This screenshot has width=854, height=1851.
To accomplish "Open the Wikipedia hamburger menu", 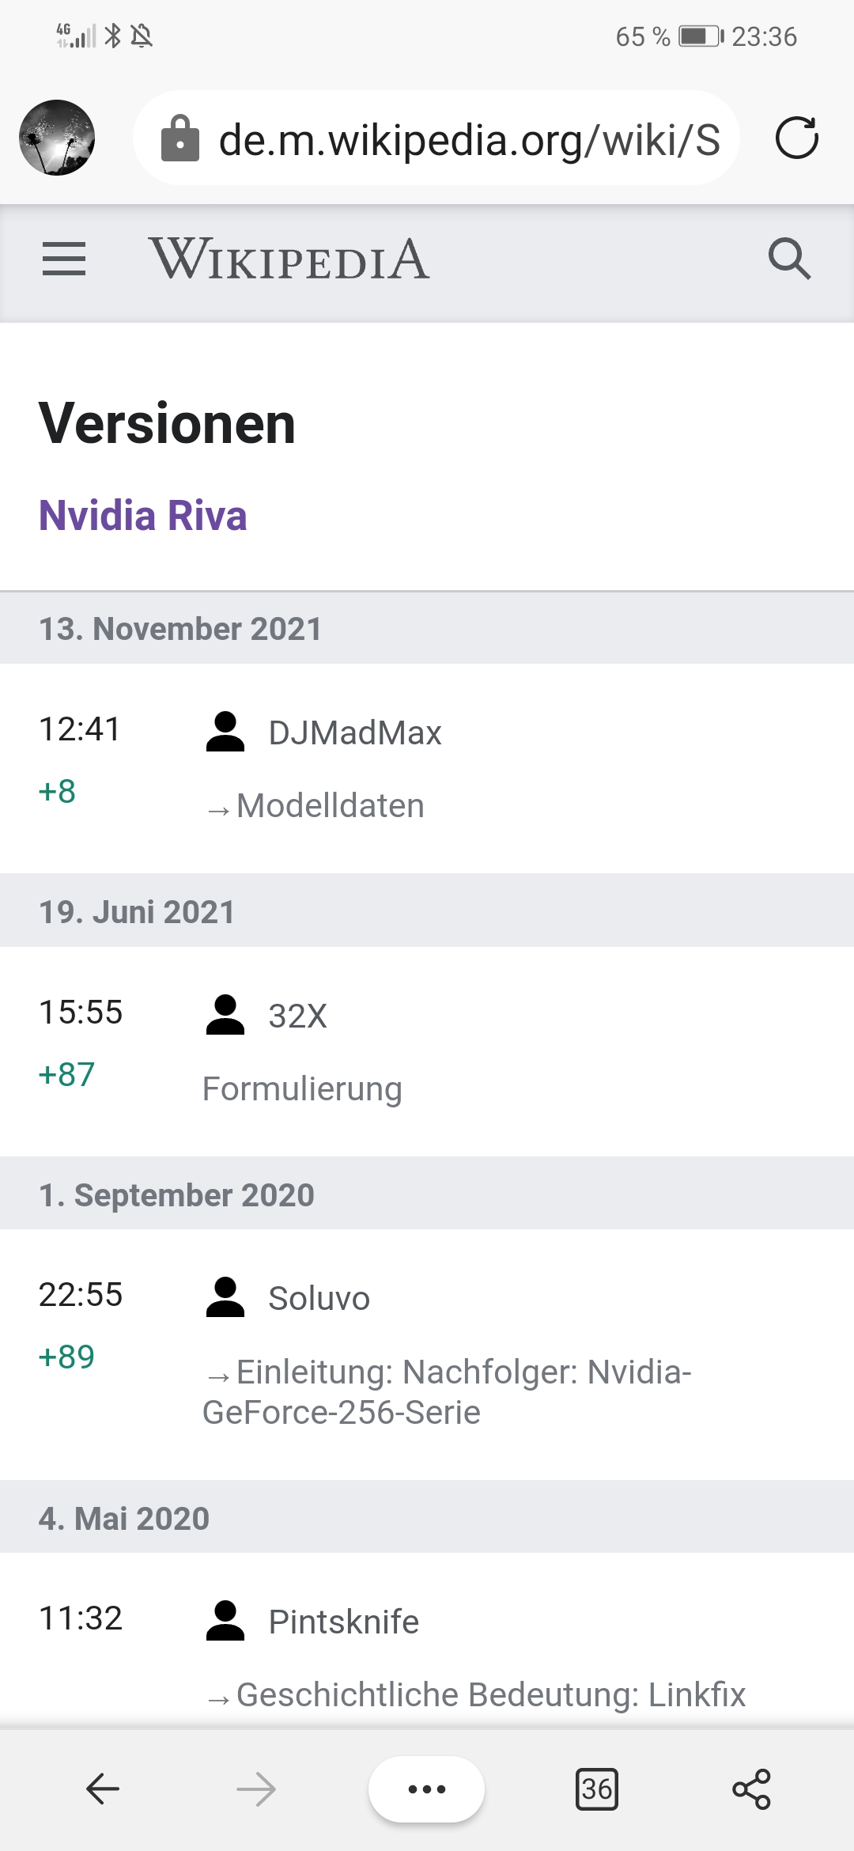I will pyautogui.click(x=64, y=259).
